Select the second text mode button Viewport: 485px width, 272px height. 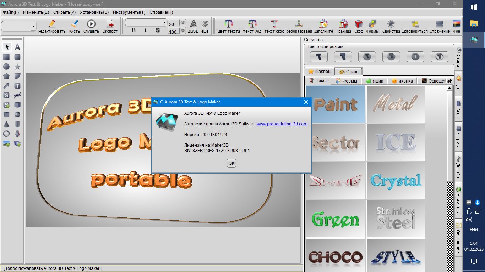343,57
